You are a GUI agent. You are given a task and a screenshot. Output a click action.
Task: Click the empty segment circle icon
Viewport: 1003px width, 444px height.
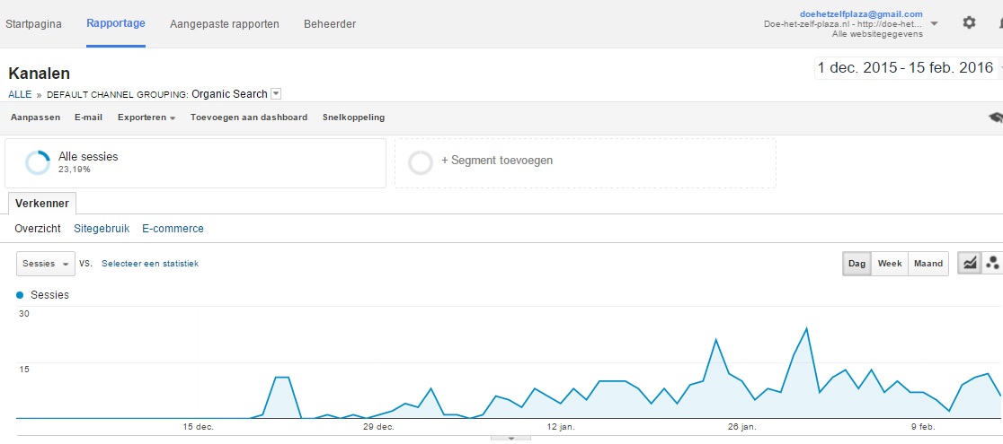point(421,163)
